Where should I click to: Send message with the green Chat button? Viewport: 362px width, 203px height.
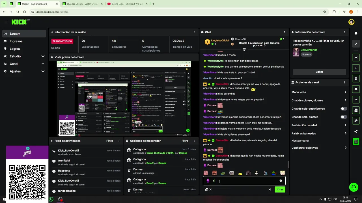(x=280, y=189)
